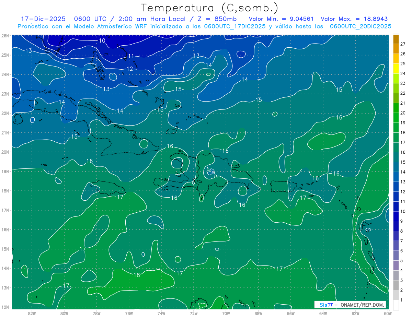Screen dimensions: 412x318
Task: Click the legend value 20
Action: (403, 113)
